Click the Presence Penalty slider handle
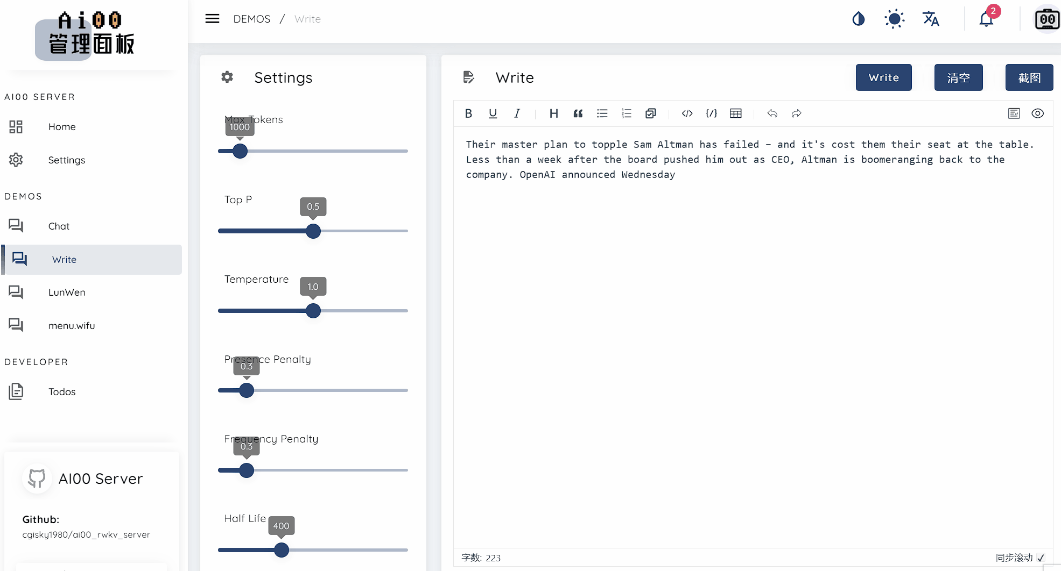The height and width of the screenshot is (571, 1061). (x=247, y=390)
